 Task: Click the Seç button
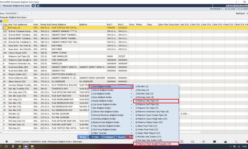coord(83,137)
